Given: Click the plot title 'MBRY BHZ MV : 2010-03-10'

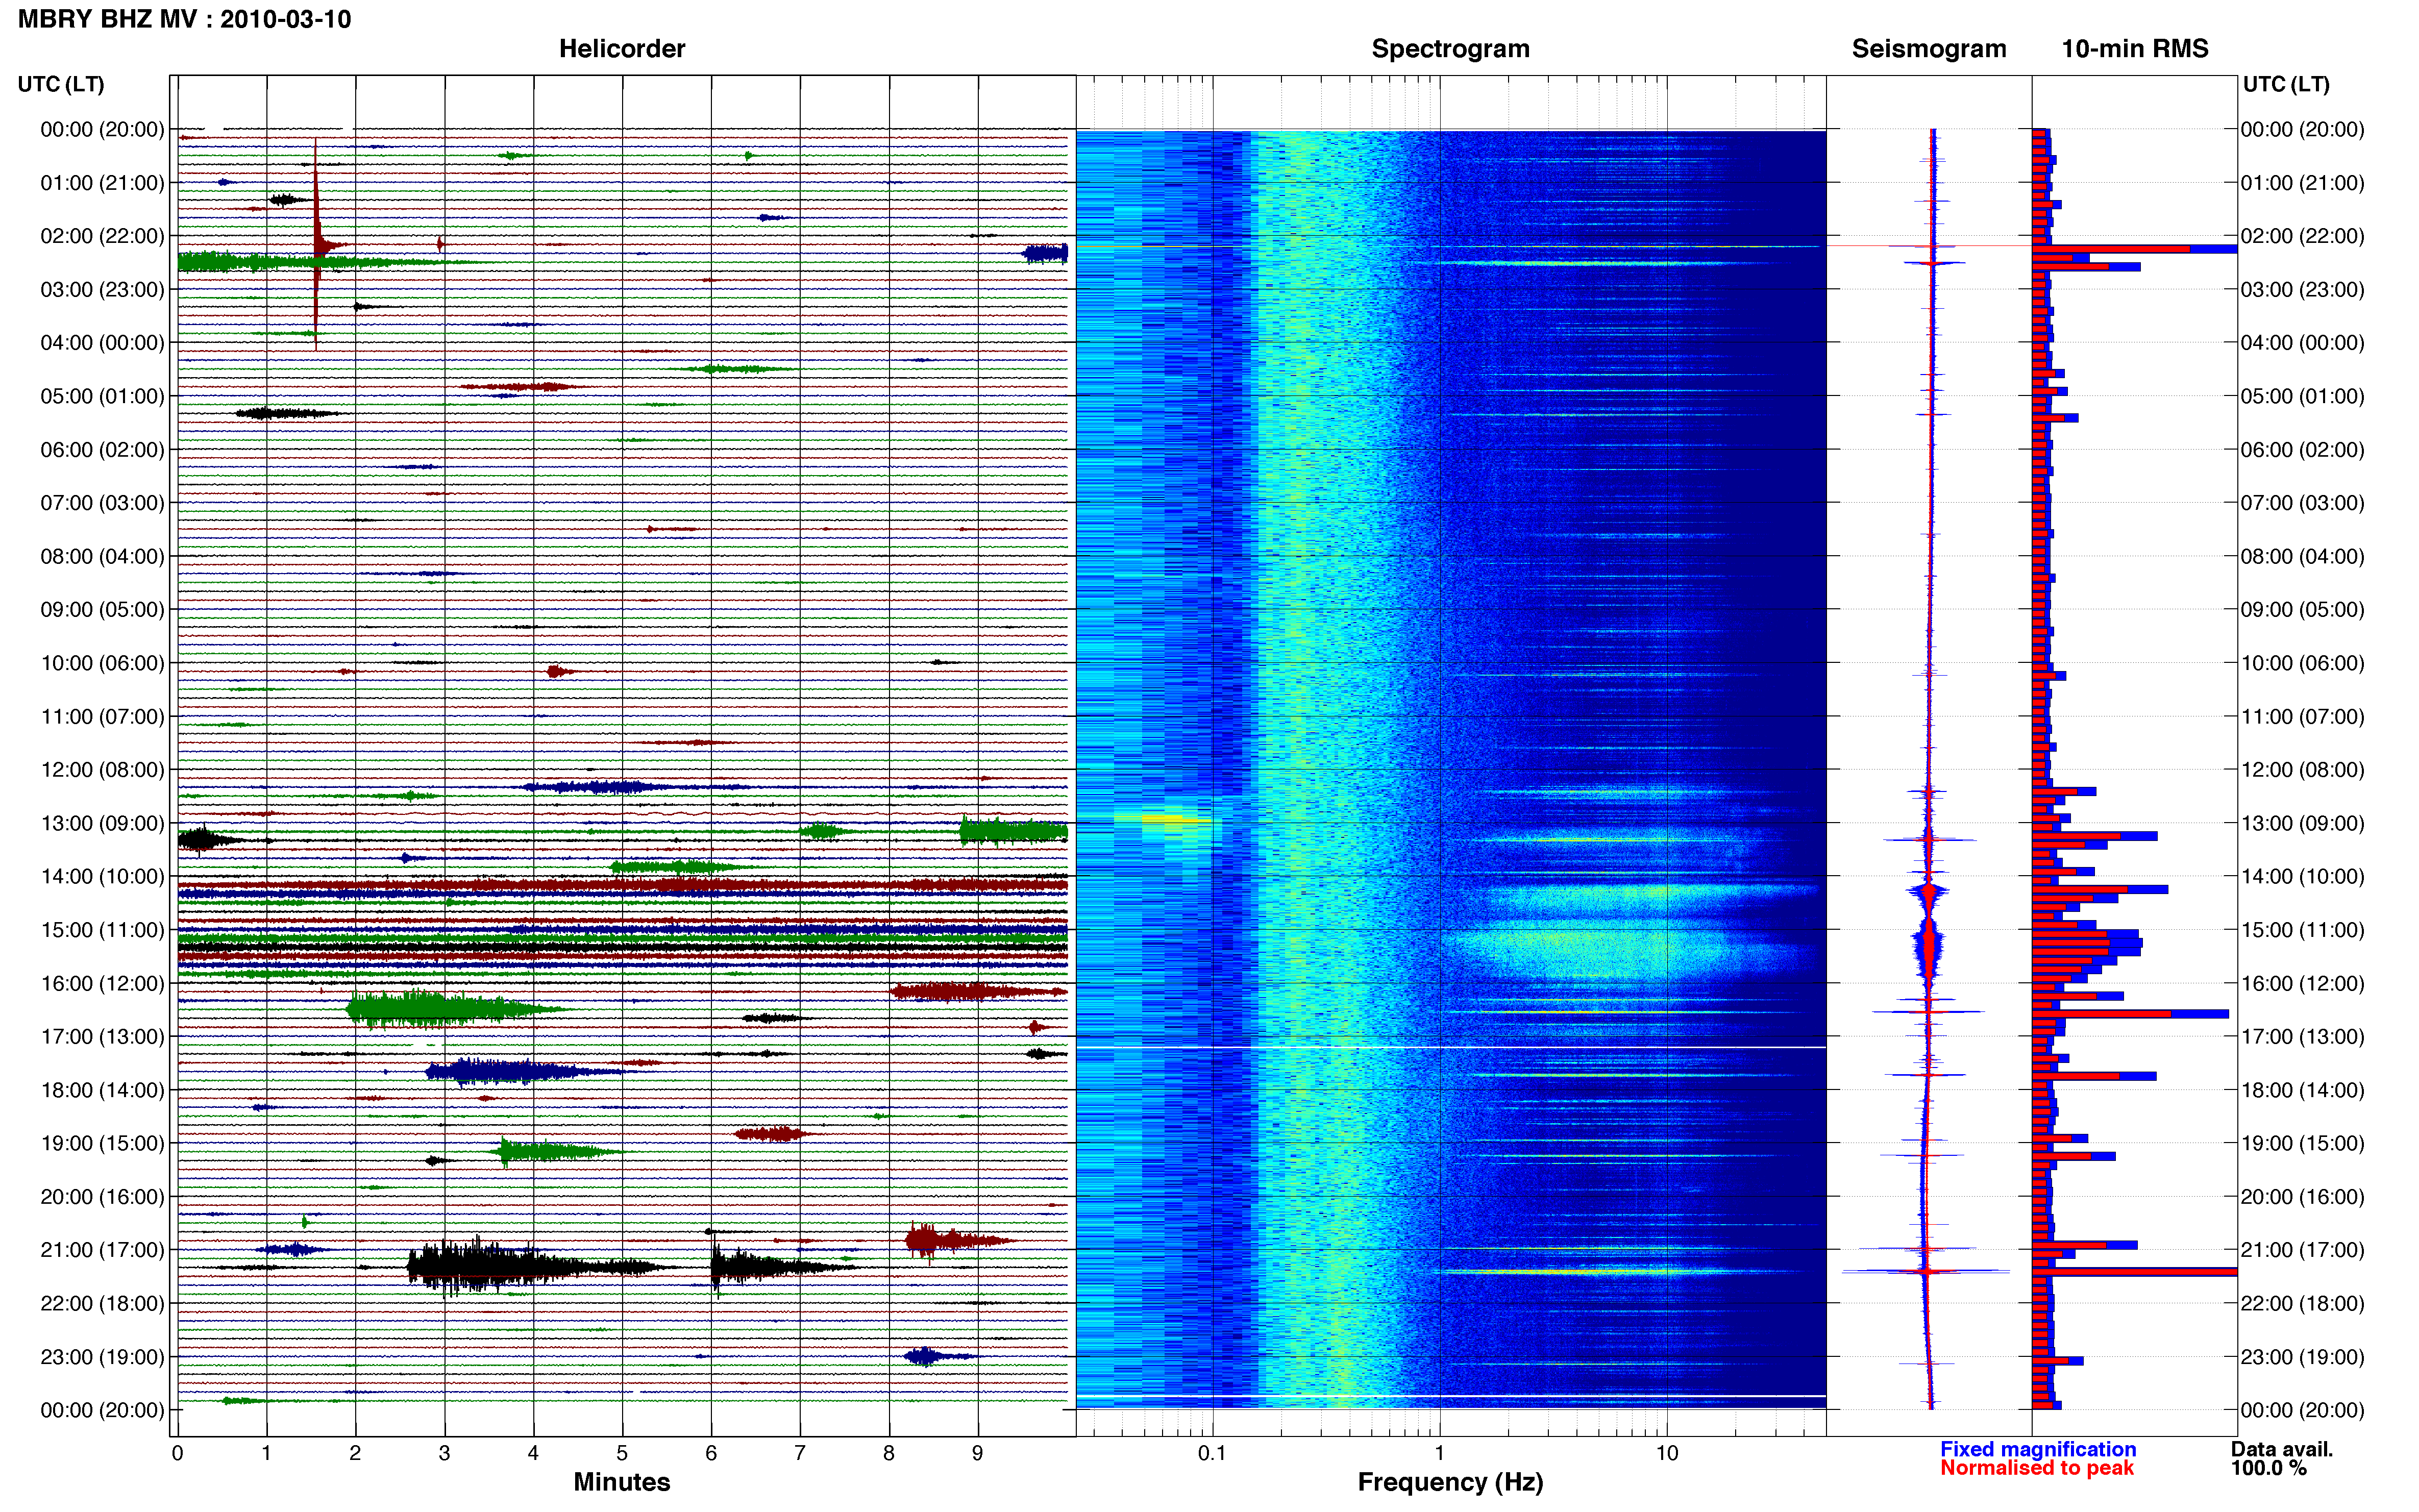Looking at the screenshot, I should pyautogui.click(x=184, y=19).
